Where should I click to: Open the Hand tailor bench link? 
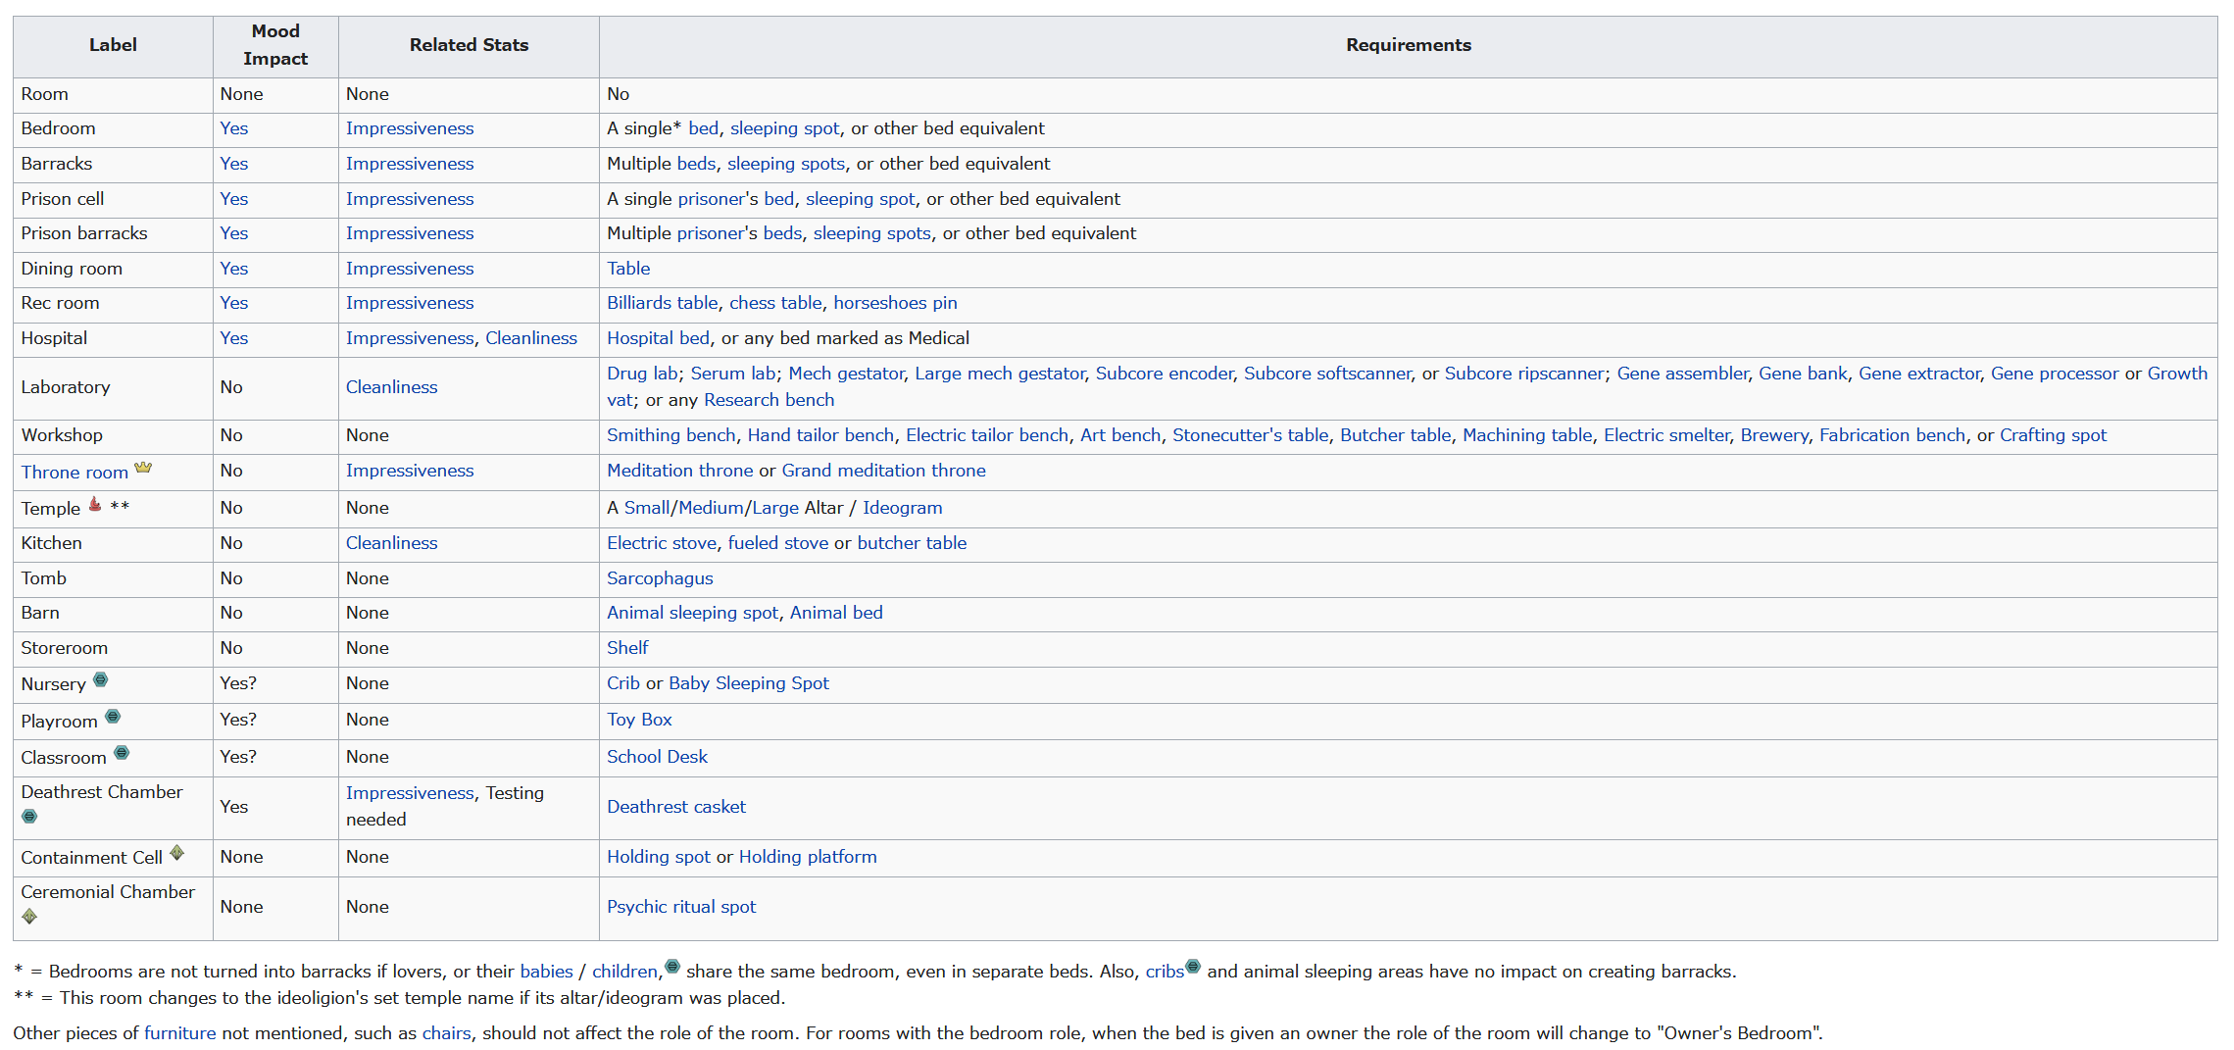820,435
